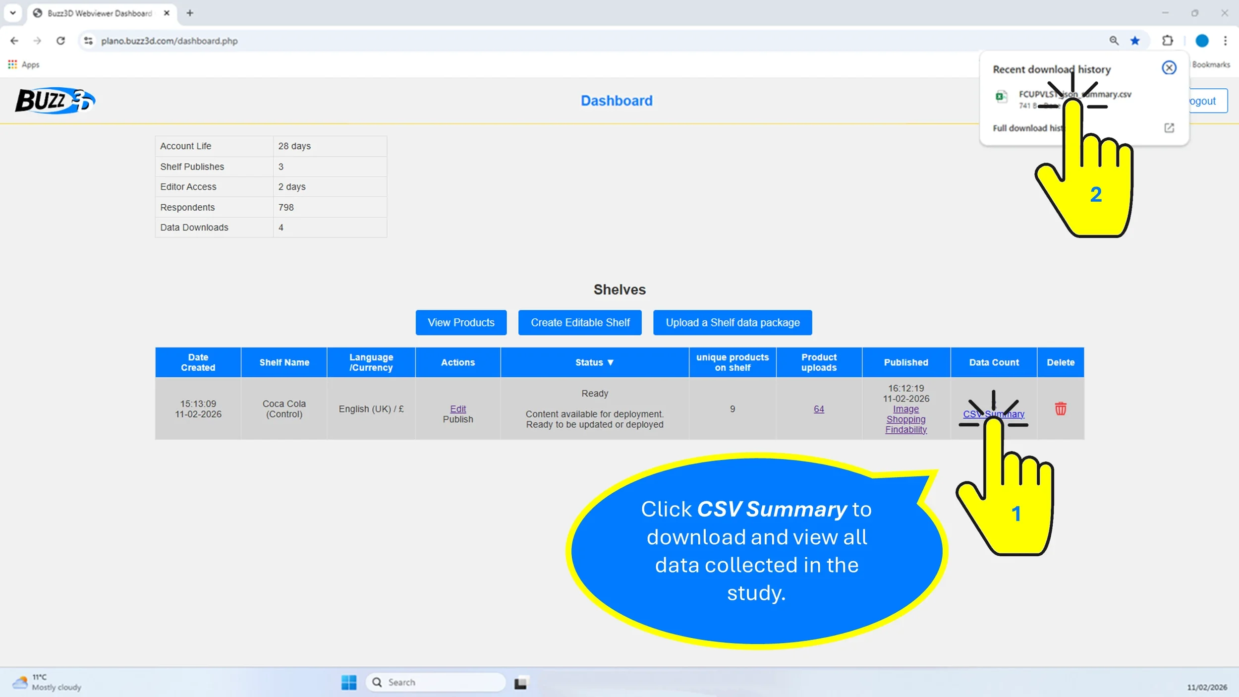Sort by Status column dropdown arrow
Viewport: 1239px width, 697px height.
(610, 362)
